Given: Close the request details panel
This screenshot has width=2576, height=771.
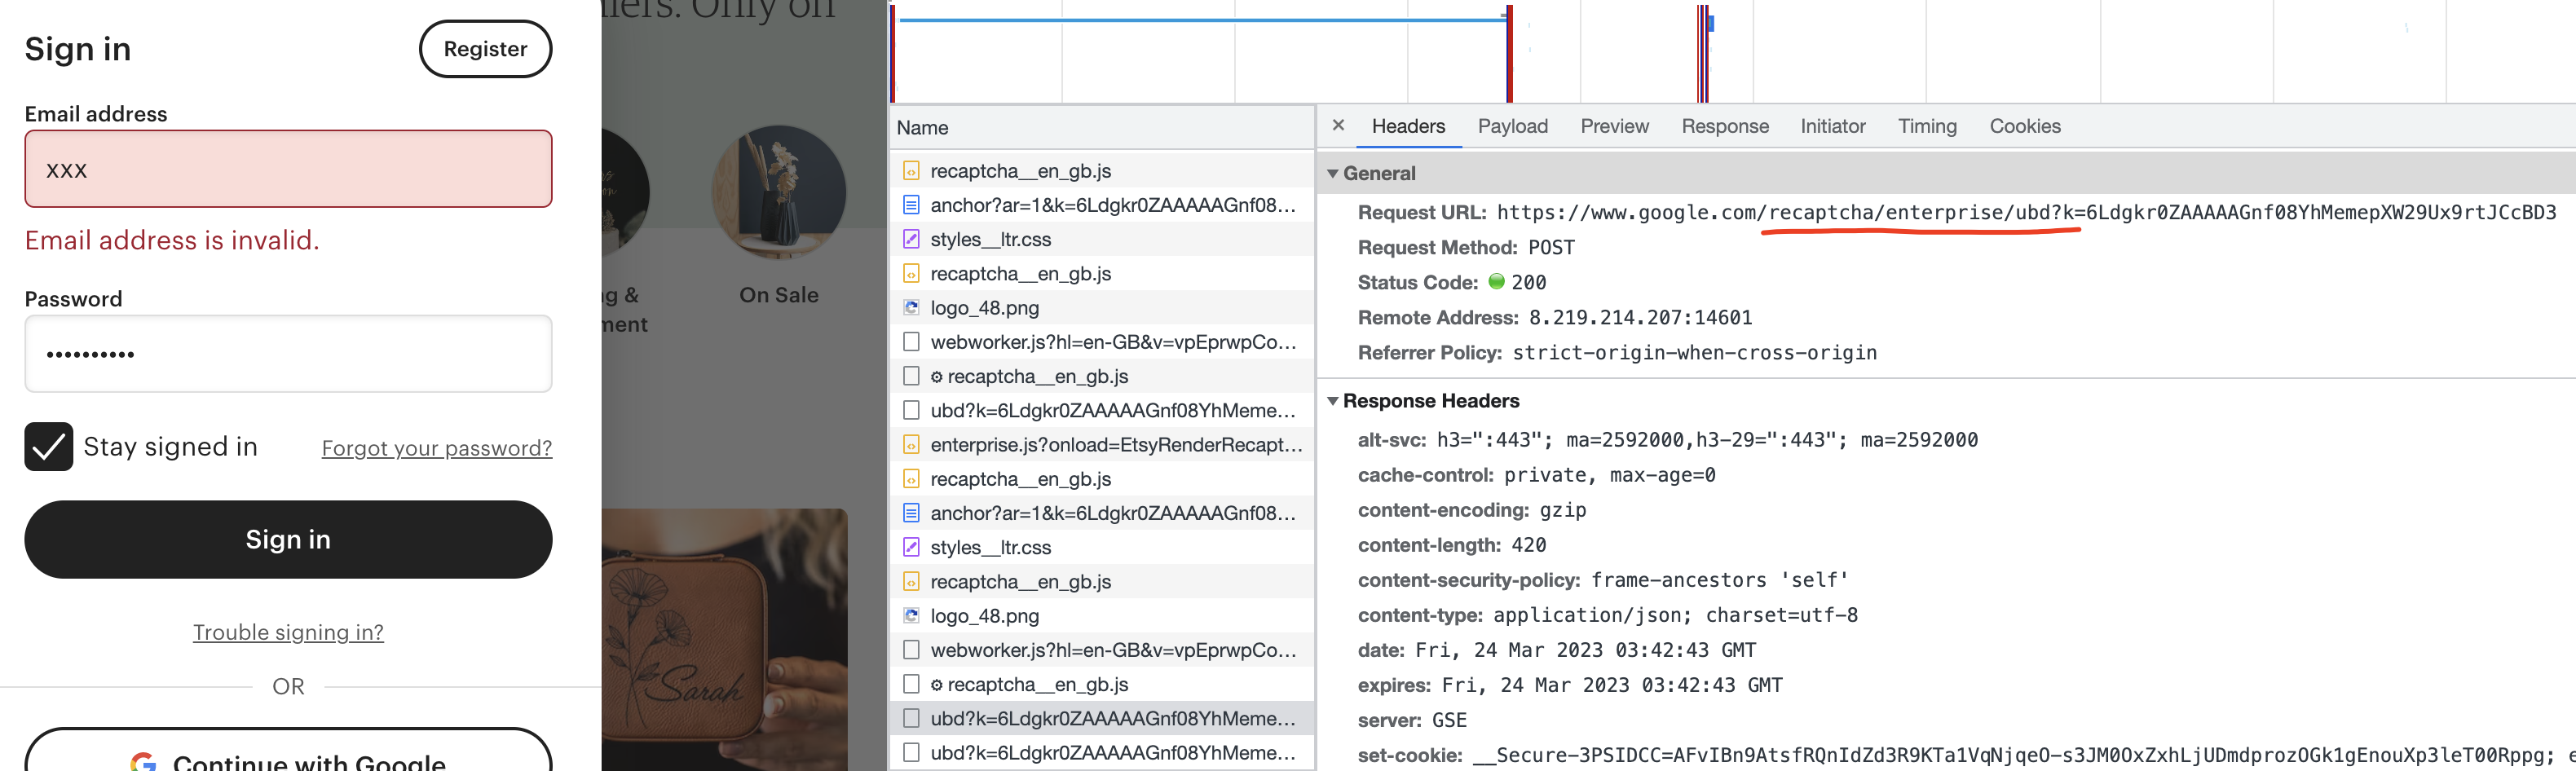Looking at the screenshot, I should pos(1338,125).
